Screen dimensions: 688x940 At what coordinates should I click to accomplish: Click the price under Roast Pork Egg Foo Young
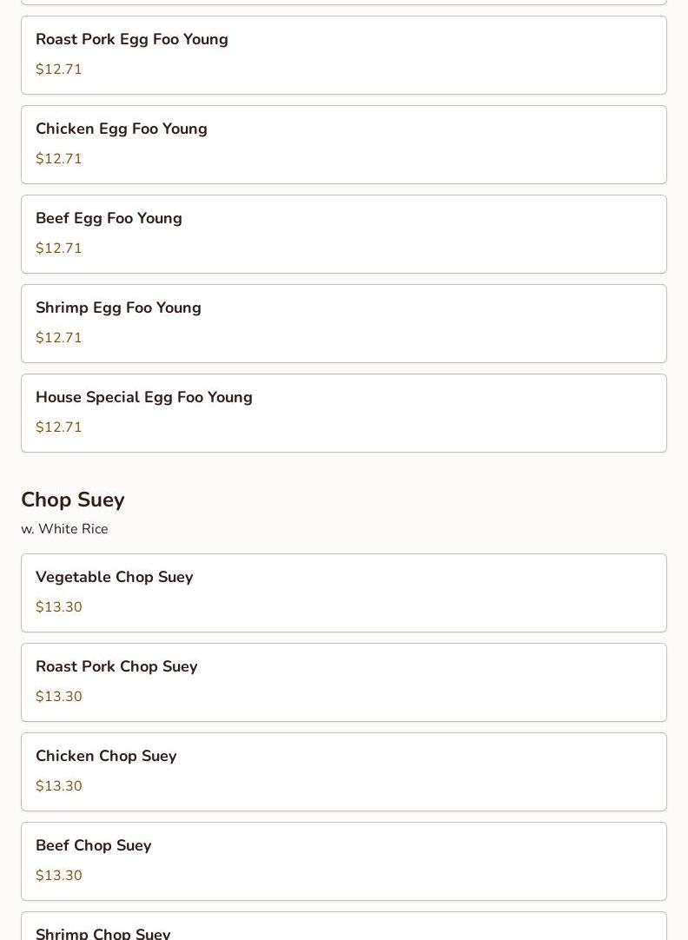pos(59,70)
